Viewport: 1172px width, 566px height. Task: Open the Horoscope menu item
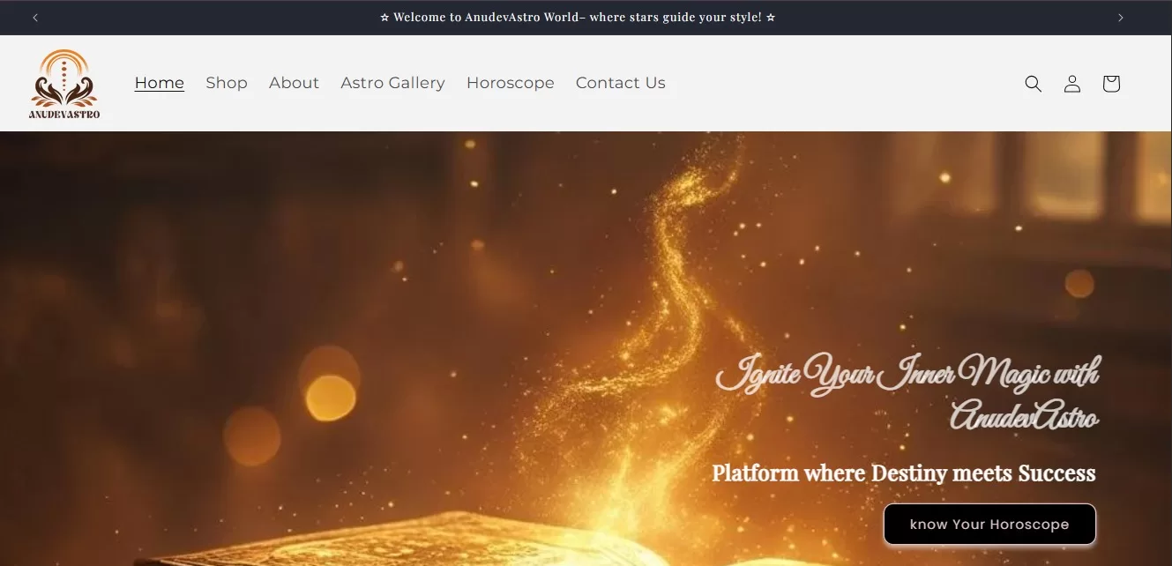coord(510,82)
